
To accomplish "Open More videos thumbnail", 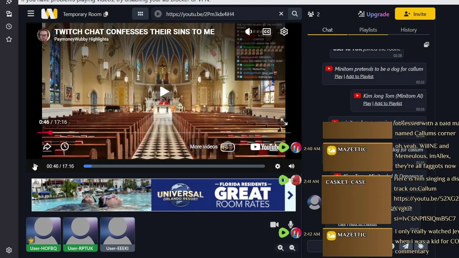I will (x=227, y=147).
